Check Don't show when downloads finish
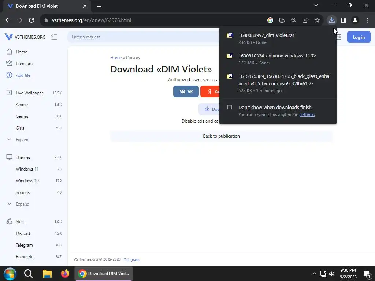Image resolution: width=375 pixels, height=281 pixels. click(230, 107)
